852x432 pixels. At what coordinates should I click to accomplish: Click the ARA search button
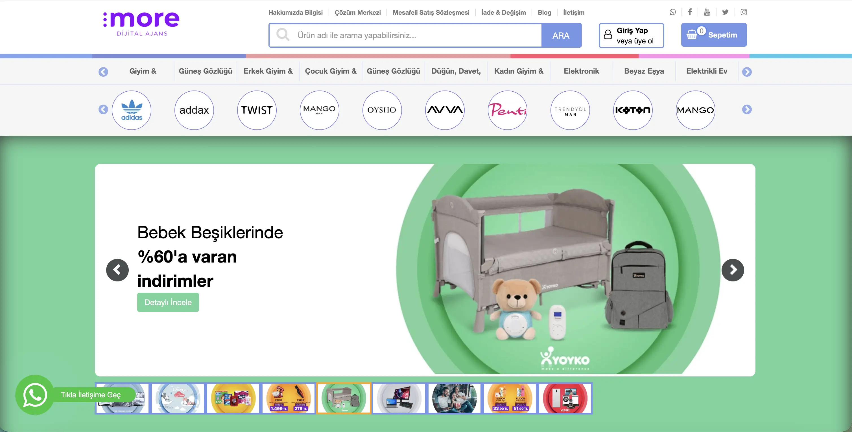561,35
